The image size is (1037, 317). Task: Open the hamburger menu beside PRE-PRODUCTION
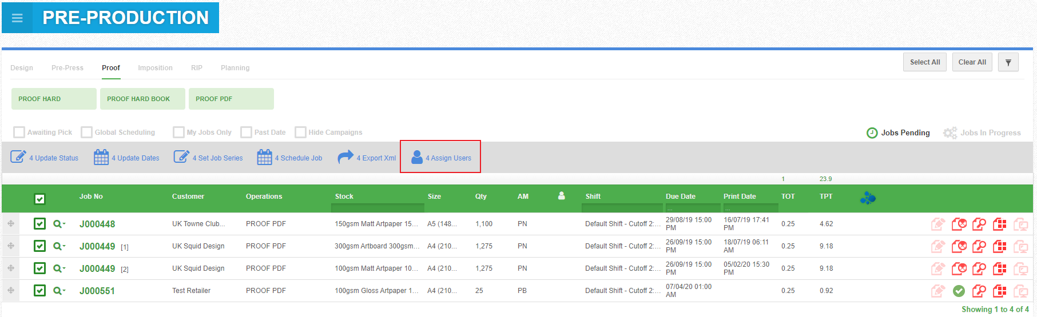pyautogui.click(x=17, y=18)
